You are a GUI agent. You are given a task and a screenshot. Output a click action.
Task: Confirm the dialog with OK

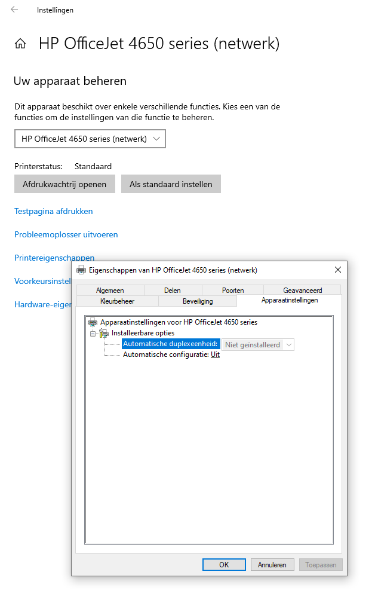pos(224,565)
